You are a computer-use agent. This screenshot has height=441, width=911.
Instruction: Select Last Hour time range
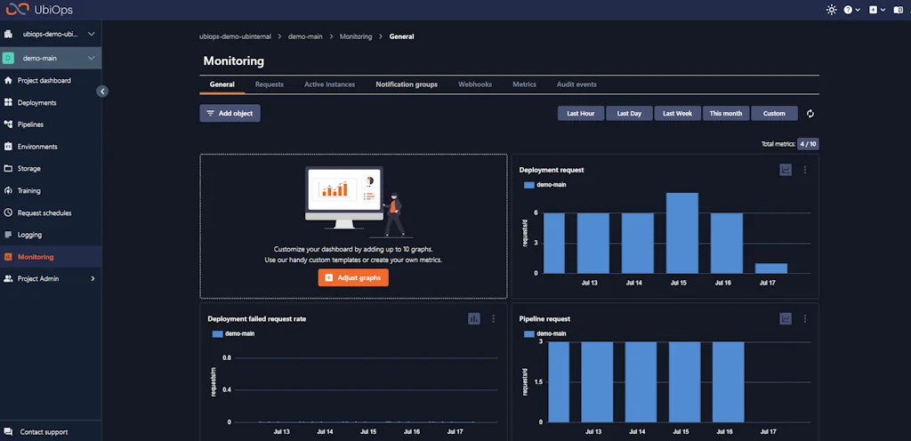pyautogui.click(x=581, y=114)
